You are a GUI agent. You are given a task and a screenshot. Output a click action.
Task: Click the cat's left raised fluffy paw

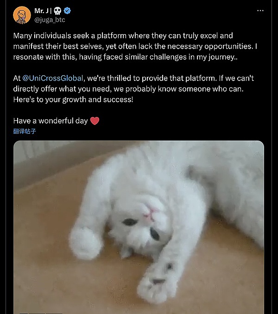click(85, 241)
